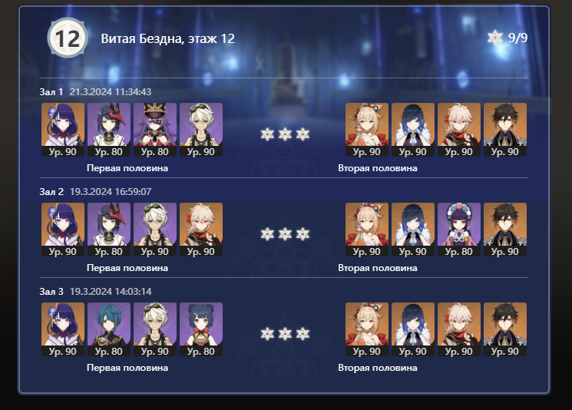Select Xiangling portrait in Зал 3
Image resolution: width=572 pixels, height=410 pixels.
click(201, 329)
